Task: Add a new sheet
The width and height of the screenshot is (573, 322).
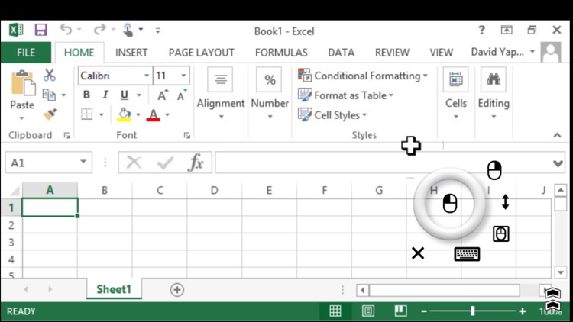Action: [177, 290]
